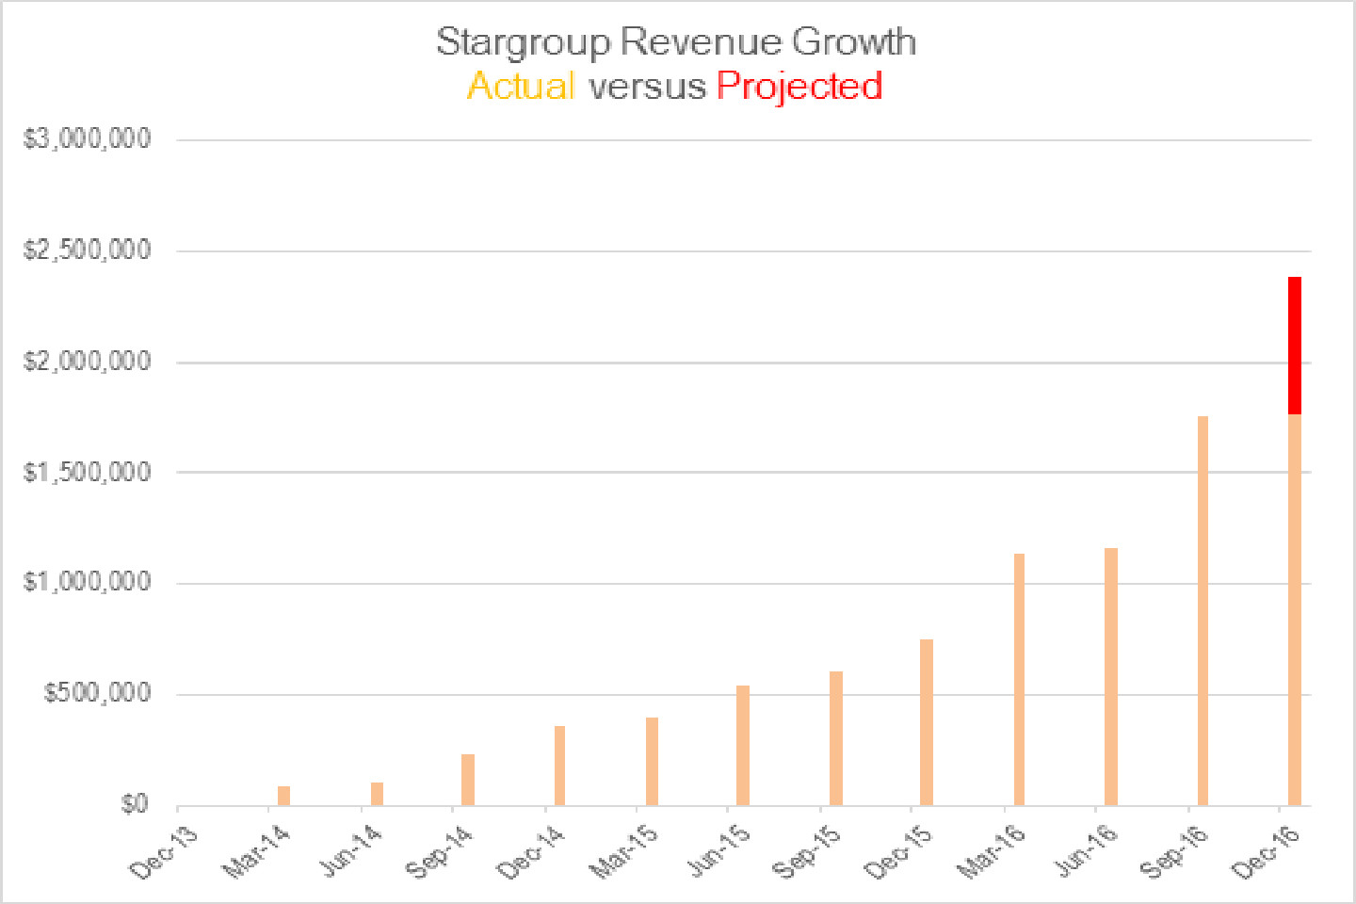Select the Dec-14 revenue bar
Screen dimensions: 1356x904
(559, 766)
